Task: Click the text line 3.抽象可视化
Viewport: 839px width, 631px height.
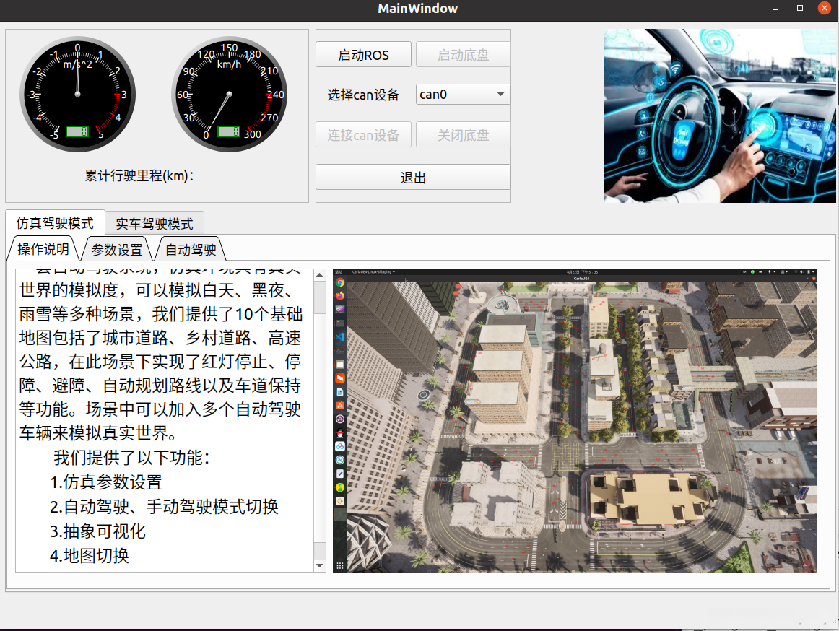Action: [x=97, y=531]
